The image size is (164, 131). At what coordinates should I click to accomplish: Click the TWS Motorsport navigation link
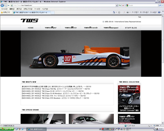pyautogui.click(x=111, y=28)
